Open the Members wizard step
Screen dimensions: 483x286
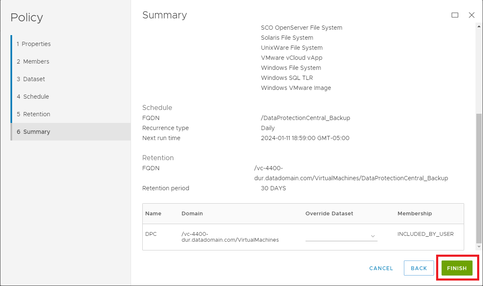[x=33, y=61]
